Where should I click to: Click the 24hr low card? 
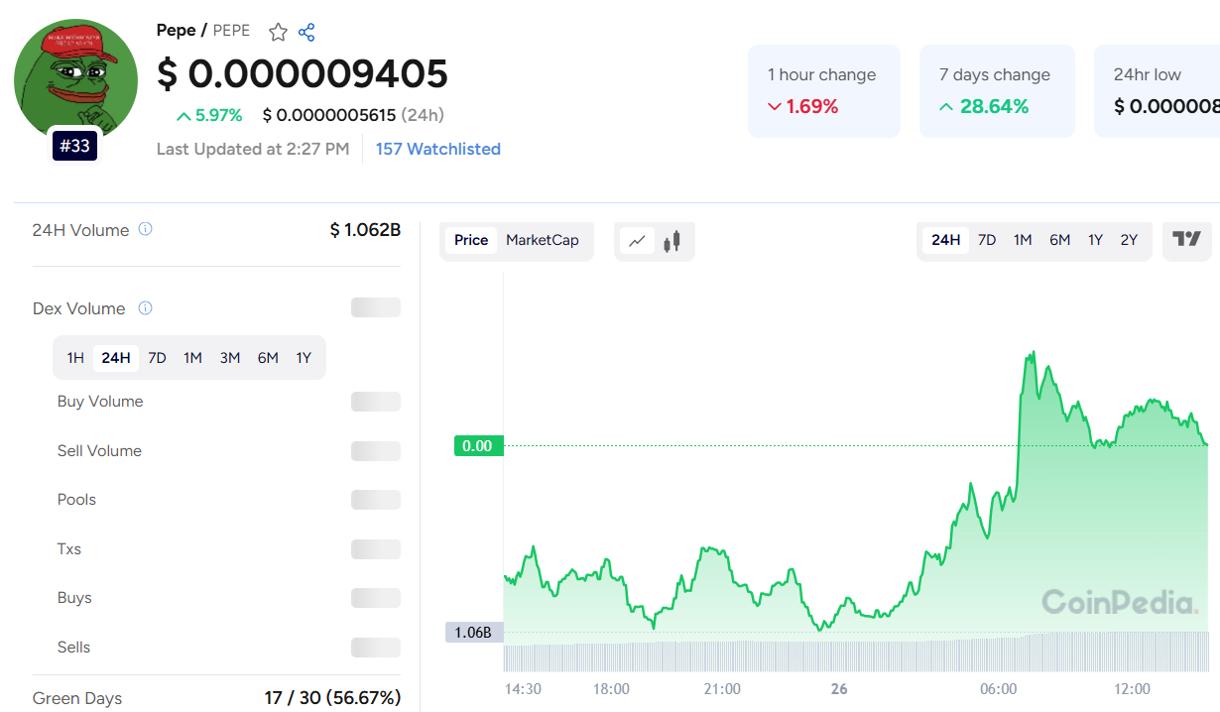(x=1158, y=90)
